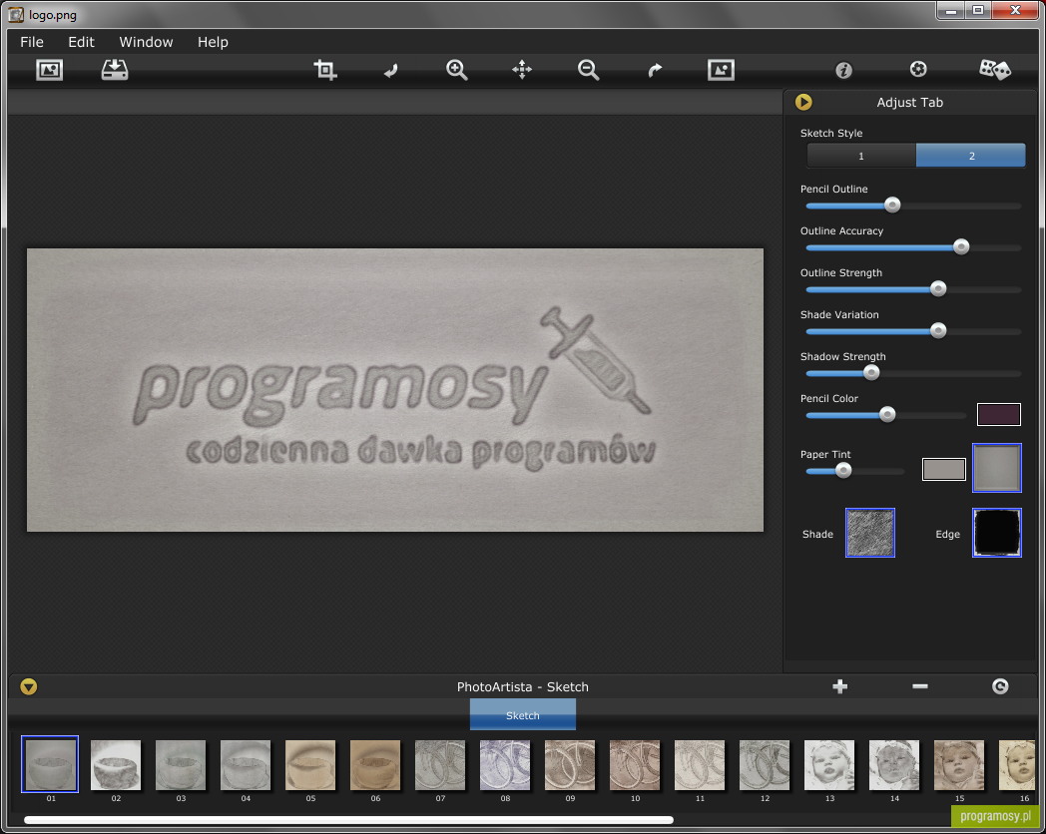Close the logo.png window

[1015, 11]
